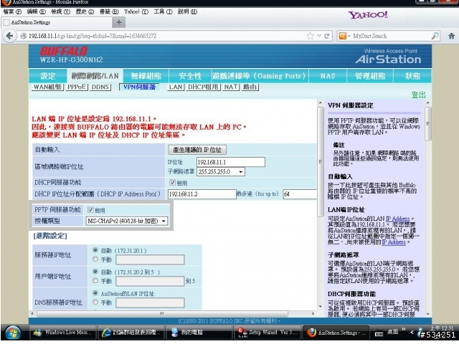Select AirStation的LAN IP位址 for DNS

(95, 293)
